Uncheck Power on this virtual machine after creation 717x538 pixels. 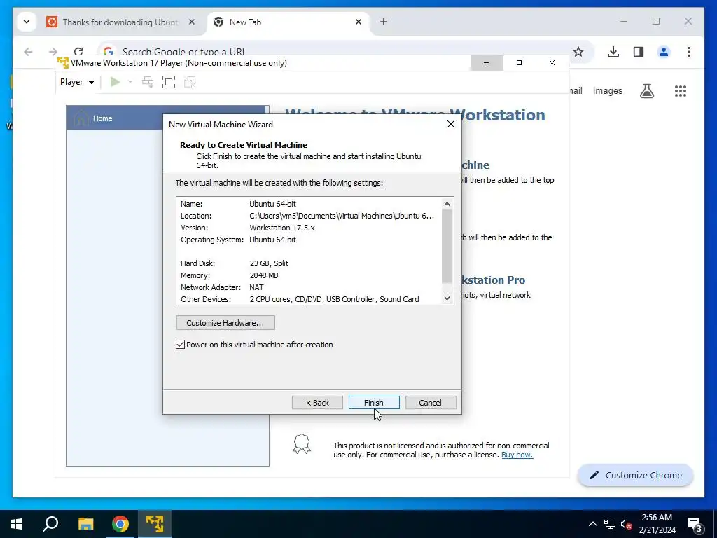[180, 345]
